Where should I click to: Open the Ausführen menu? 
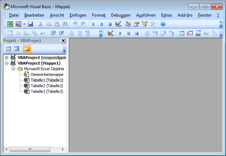pos(146,15)
